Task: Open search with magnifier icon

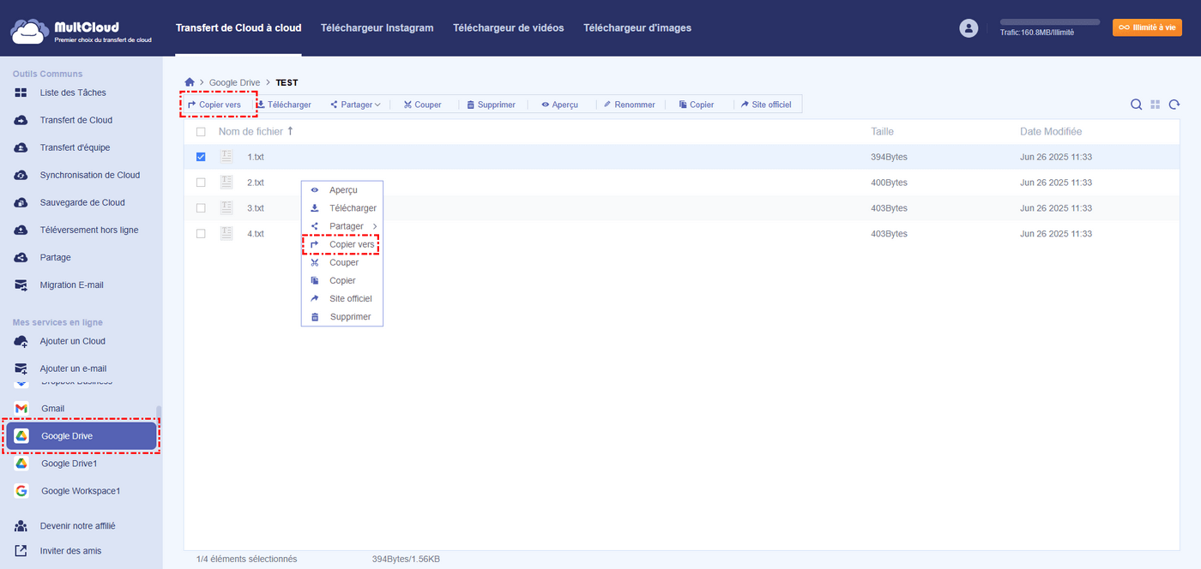Action: pos(1136,105)
